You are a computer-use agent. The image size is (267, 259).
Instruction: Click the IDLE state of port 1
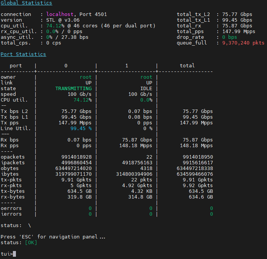point(146,89)
